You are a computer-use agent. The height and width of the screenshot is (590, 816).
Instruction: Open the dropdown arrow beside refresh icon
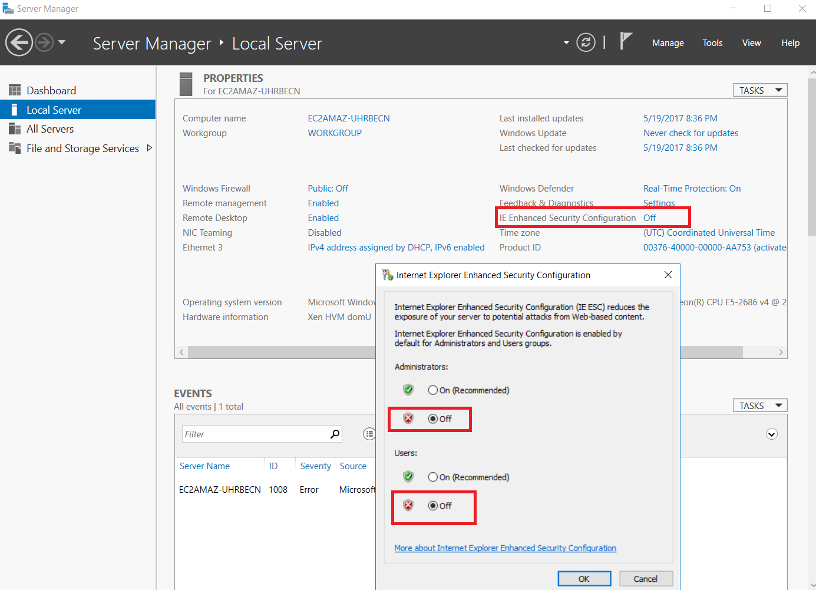click(x=566, y=42)
